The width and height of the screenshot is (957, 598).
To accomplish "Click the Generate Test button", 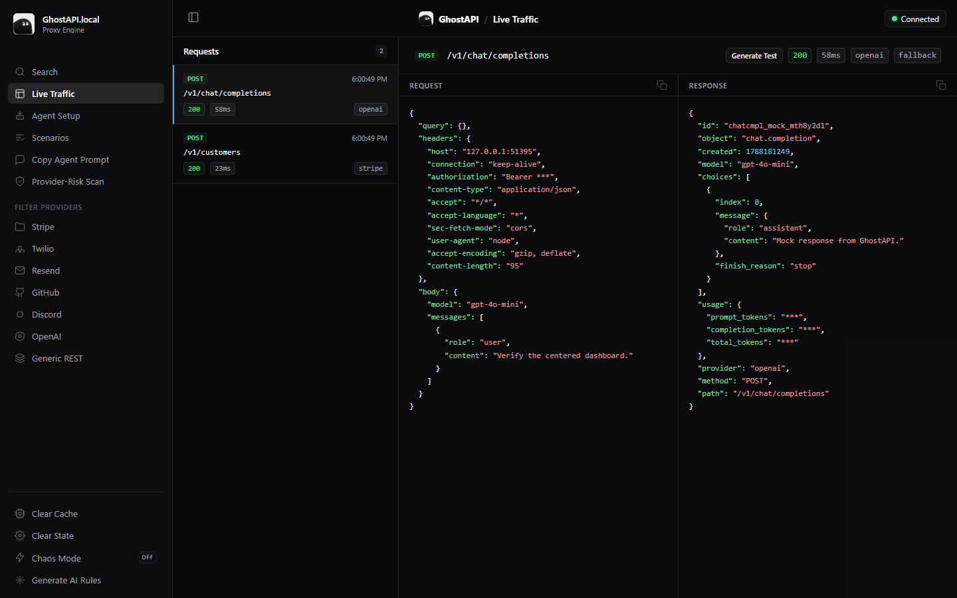I will click(754, 56).
